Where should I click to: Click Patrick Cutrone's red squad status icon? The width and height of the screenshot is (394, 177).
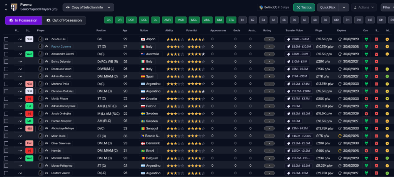376,46
